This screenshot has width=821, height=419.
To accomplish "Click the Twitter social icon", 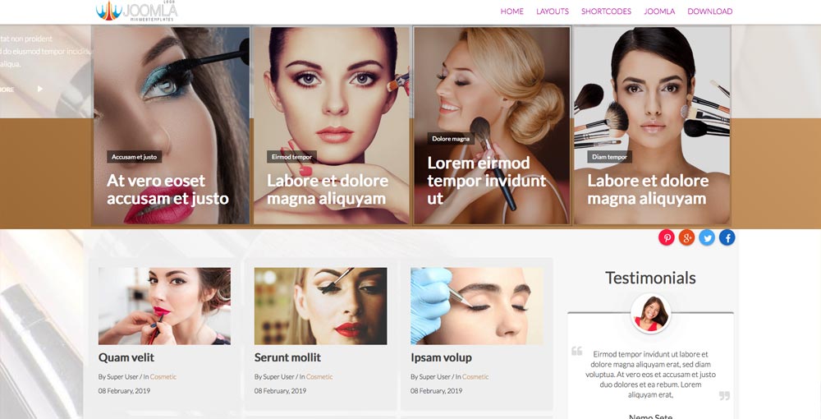I will [x=707, y=237].
